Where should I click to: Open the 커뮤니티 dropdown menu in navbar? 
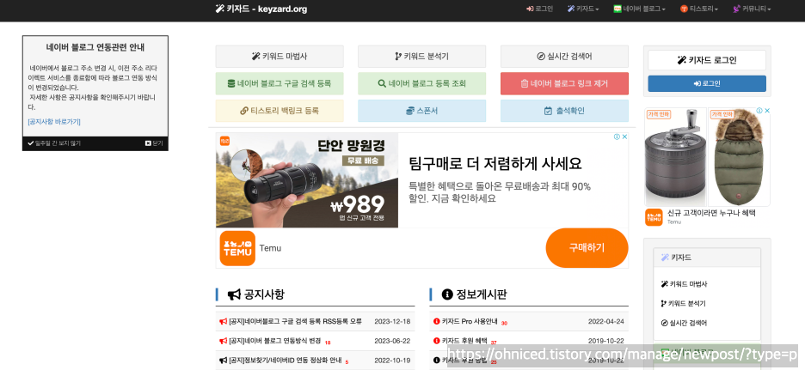coord(752,9)
